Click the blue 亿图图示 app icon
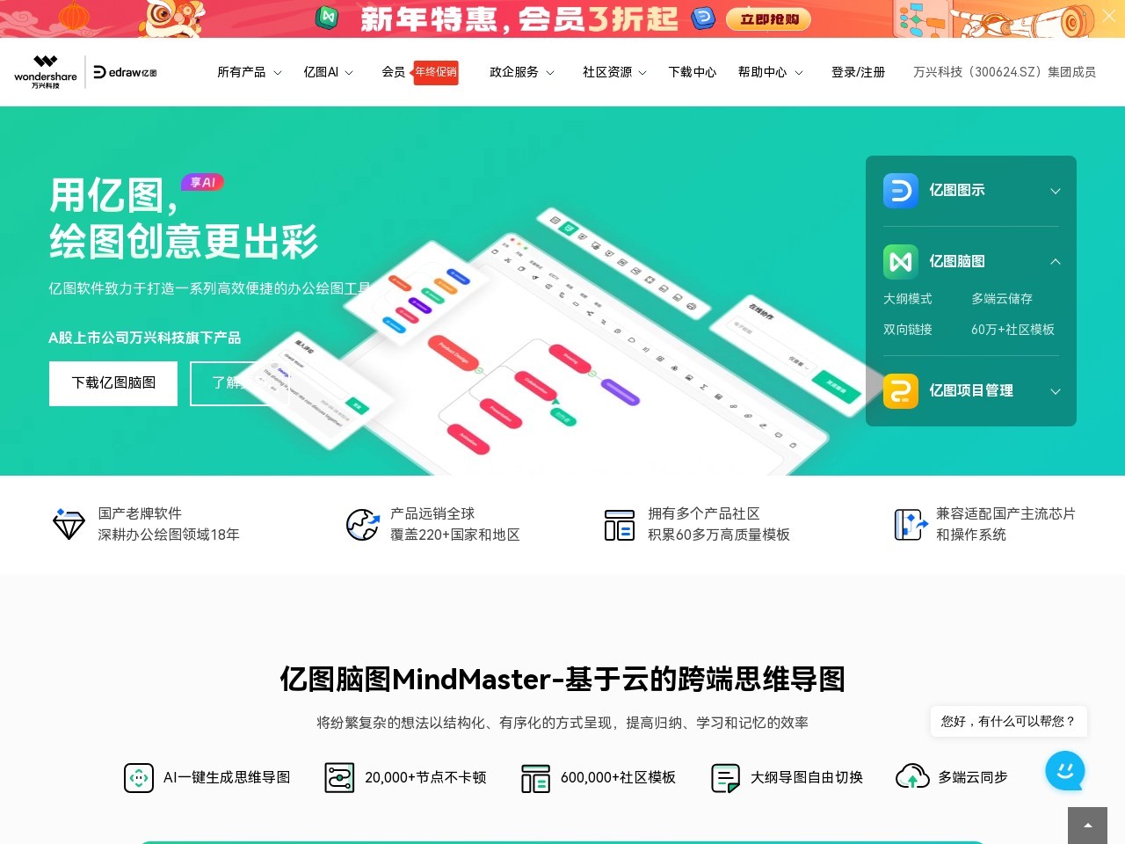1125x844 pixels. 899,190
